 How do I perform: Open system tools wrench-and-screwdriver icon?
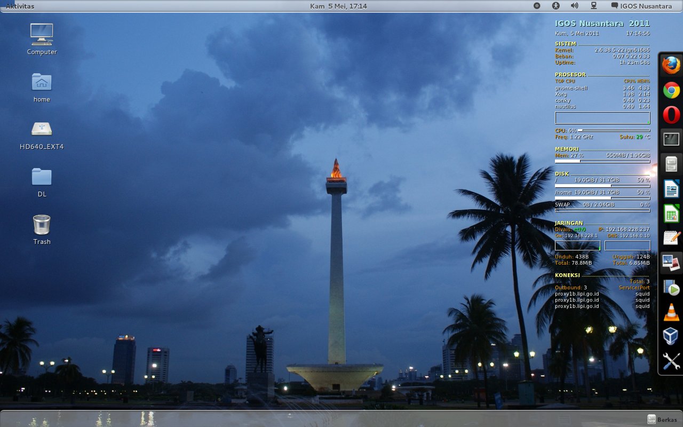point(671,361)
